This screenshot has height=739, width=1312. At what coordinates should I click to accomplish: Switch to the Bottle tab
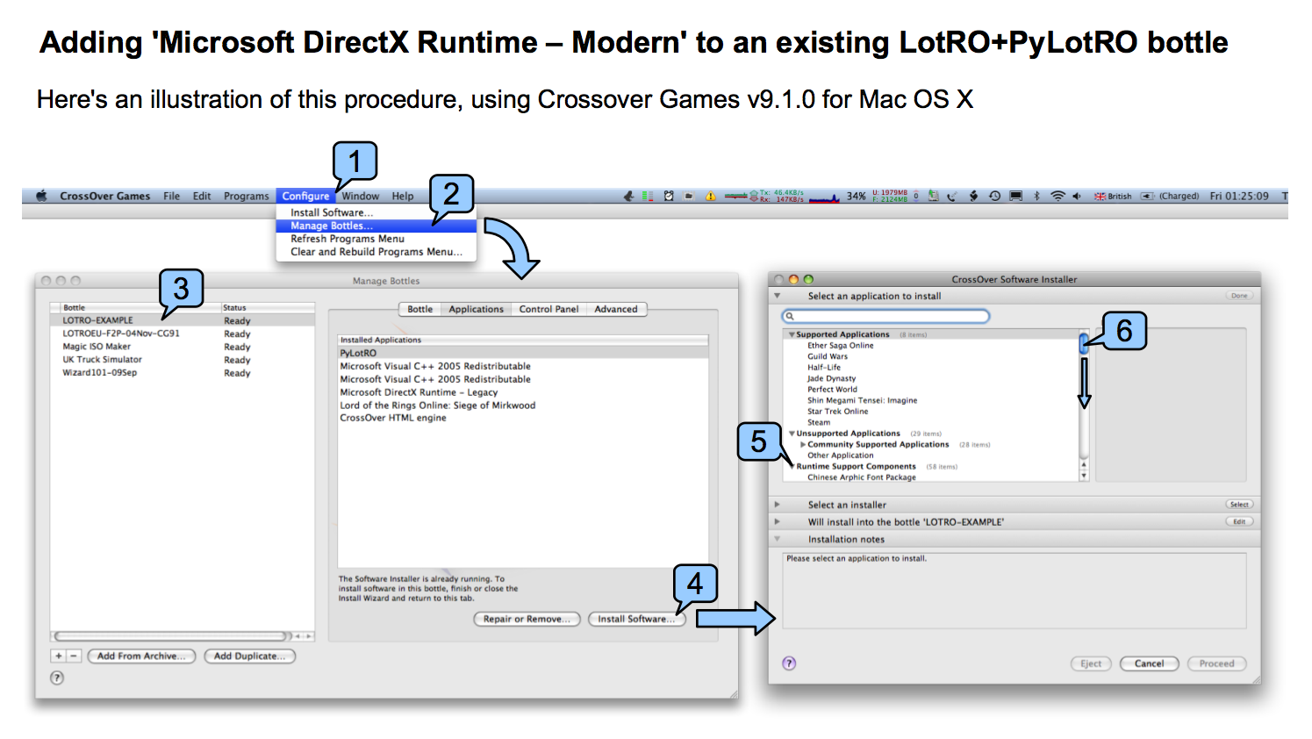(419, 309)
